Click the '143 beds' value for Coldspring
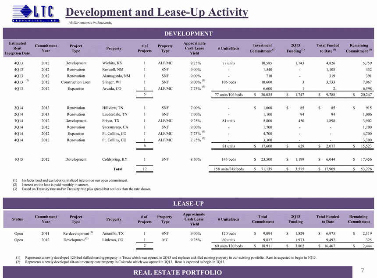Viewport: 377px width, 278px height. (x=229, y=159)
